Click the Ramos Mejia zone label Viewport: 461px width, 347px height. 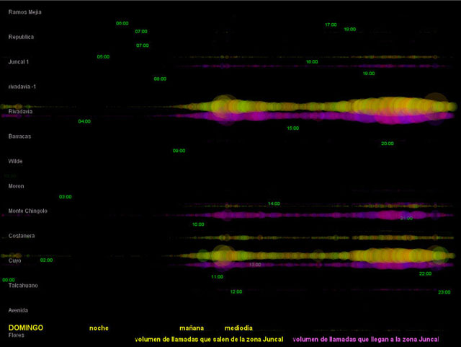click(24, 12)
